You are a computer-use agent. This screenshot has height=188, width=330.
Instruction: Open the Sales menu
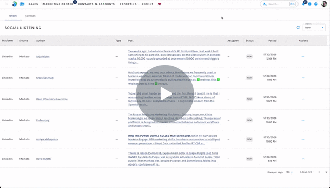click(33, 4)
